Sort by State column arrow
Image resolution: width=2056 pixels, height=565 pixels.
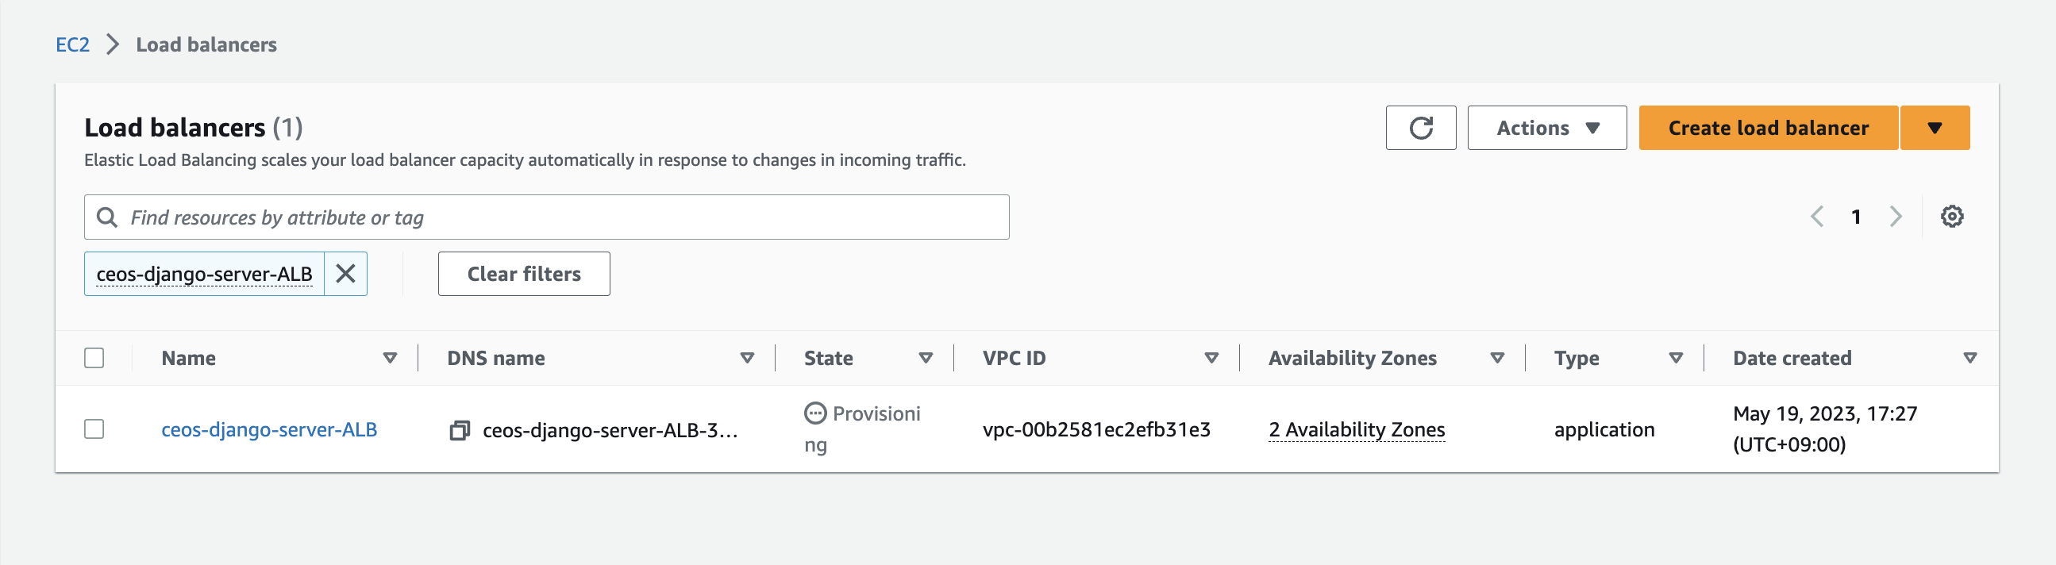926,359
